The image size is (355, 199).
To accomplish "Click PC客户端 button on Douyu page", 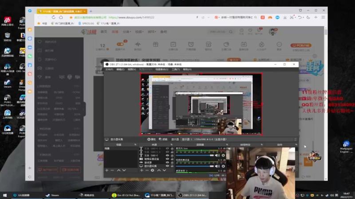I will click(301, 46).
